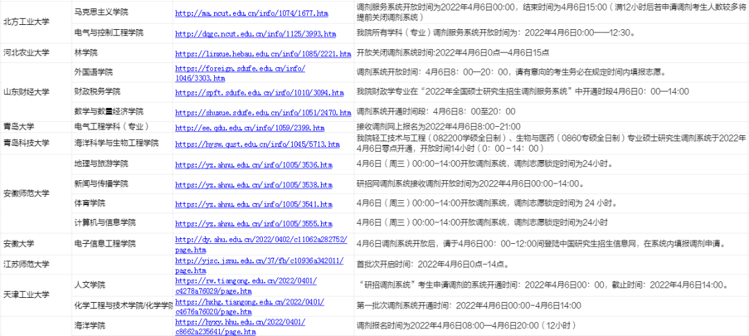
Task: Open the foreign.sdufe.edu.cn link
Action: click(x=240, y=73)
